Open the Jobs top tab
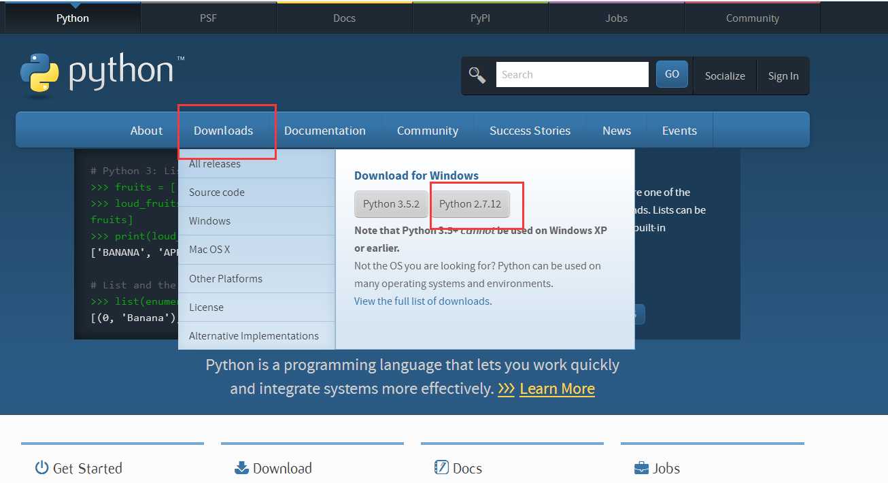 (617, 18)
